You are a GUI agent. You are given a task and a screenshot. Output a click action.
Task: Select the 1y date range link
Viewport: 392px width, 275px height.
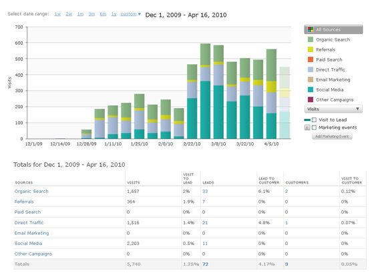click(x=114, y=14)
